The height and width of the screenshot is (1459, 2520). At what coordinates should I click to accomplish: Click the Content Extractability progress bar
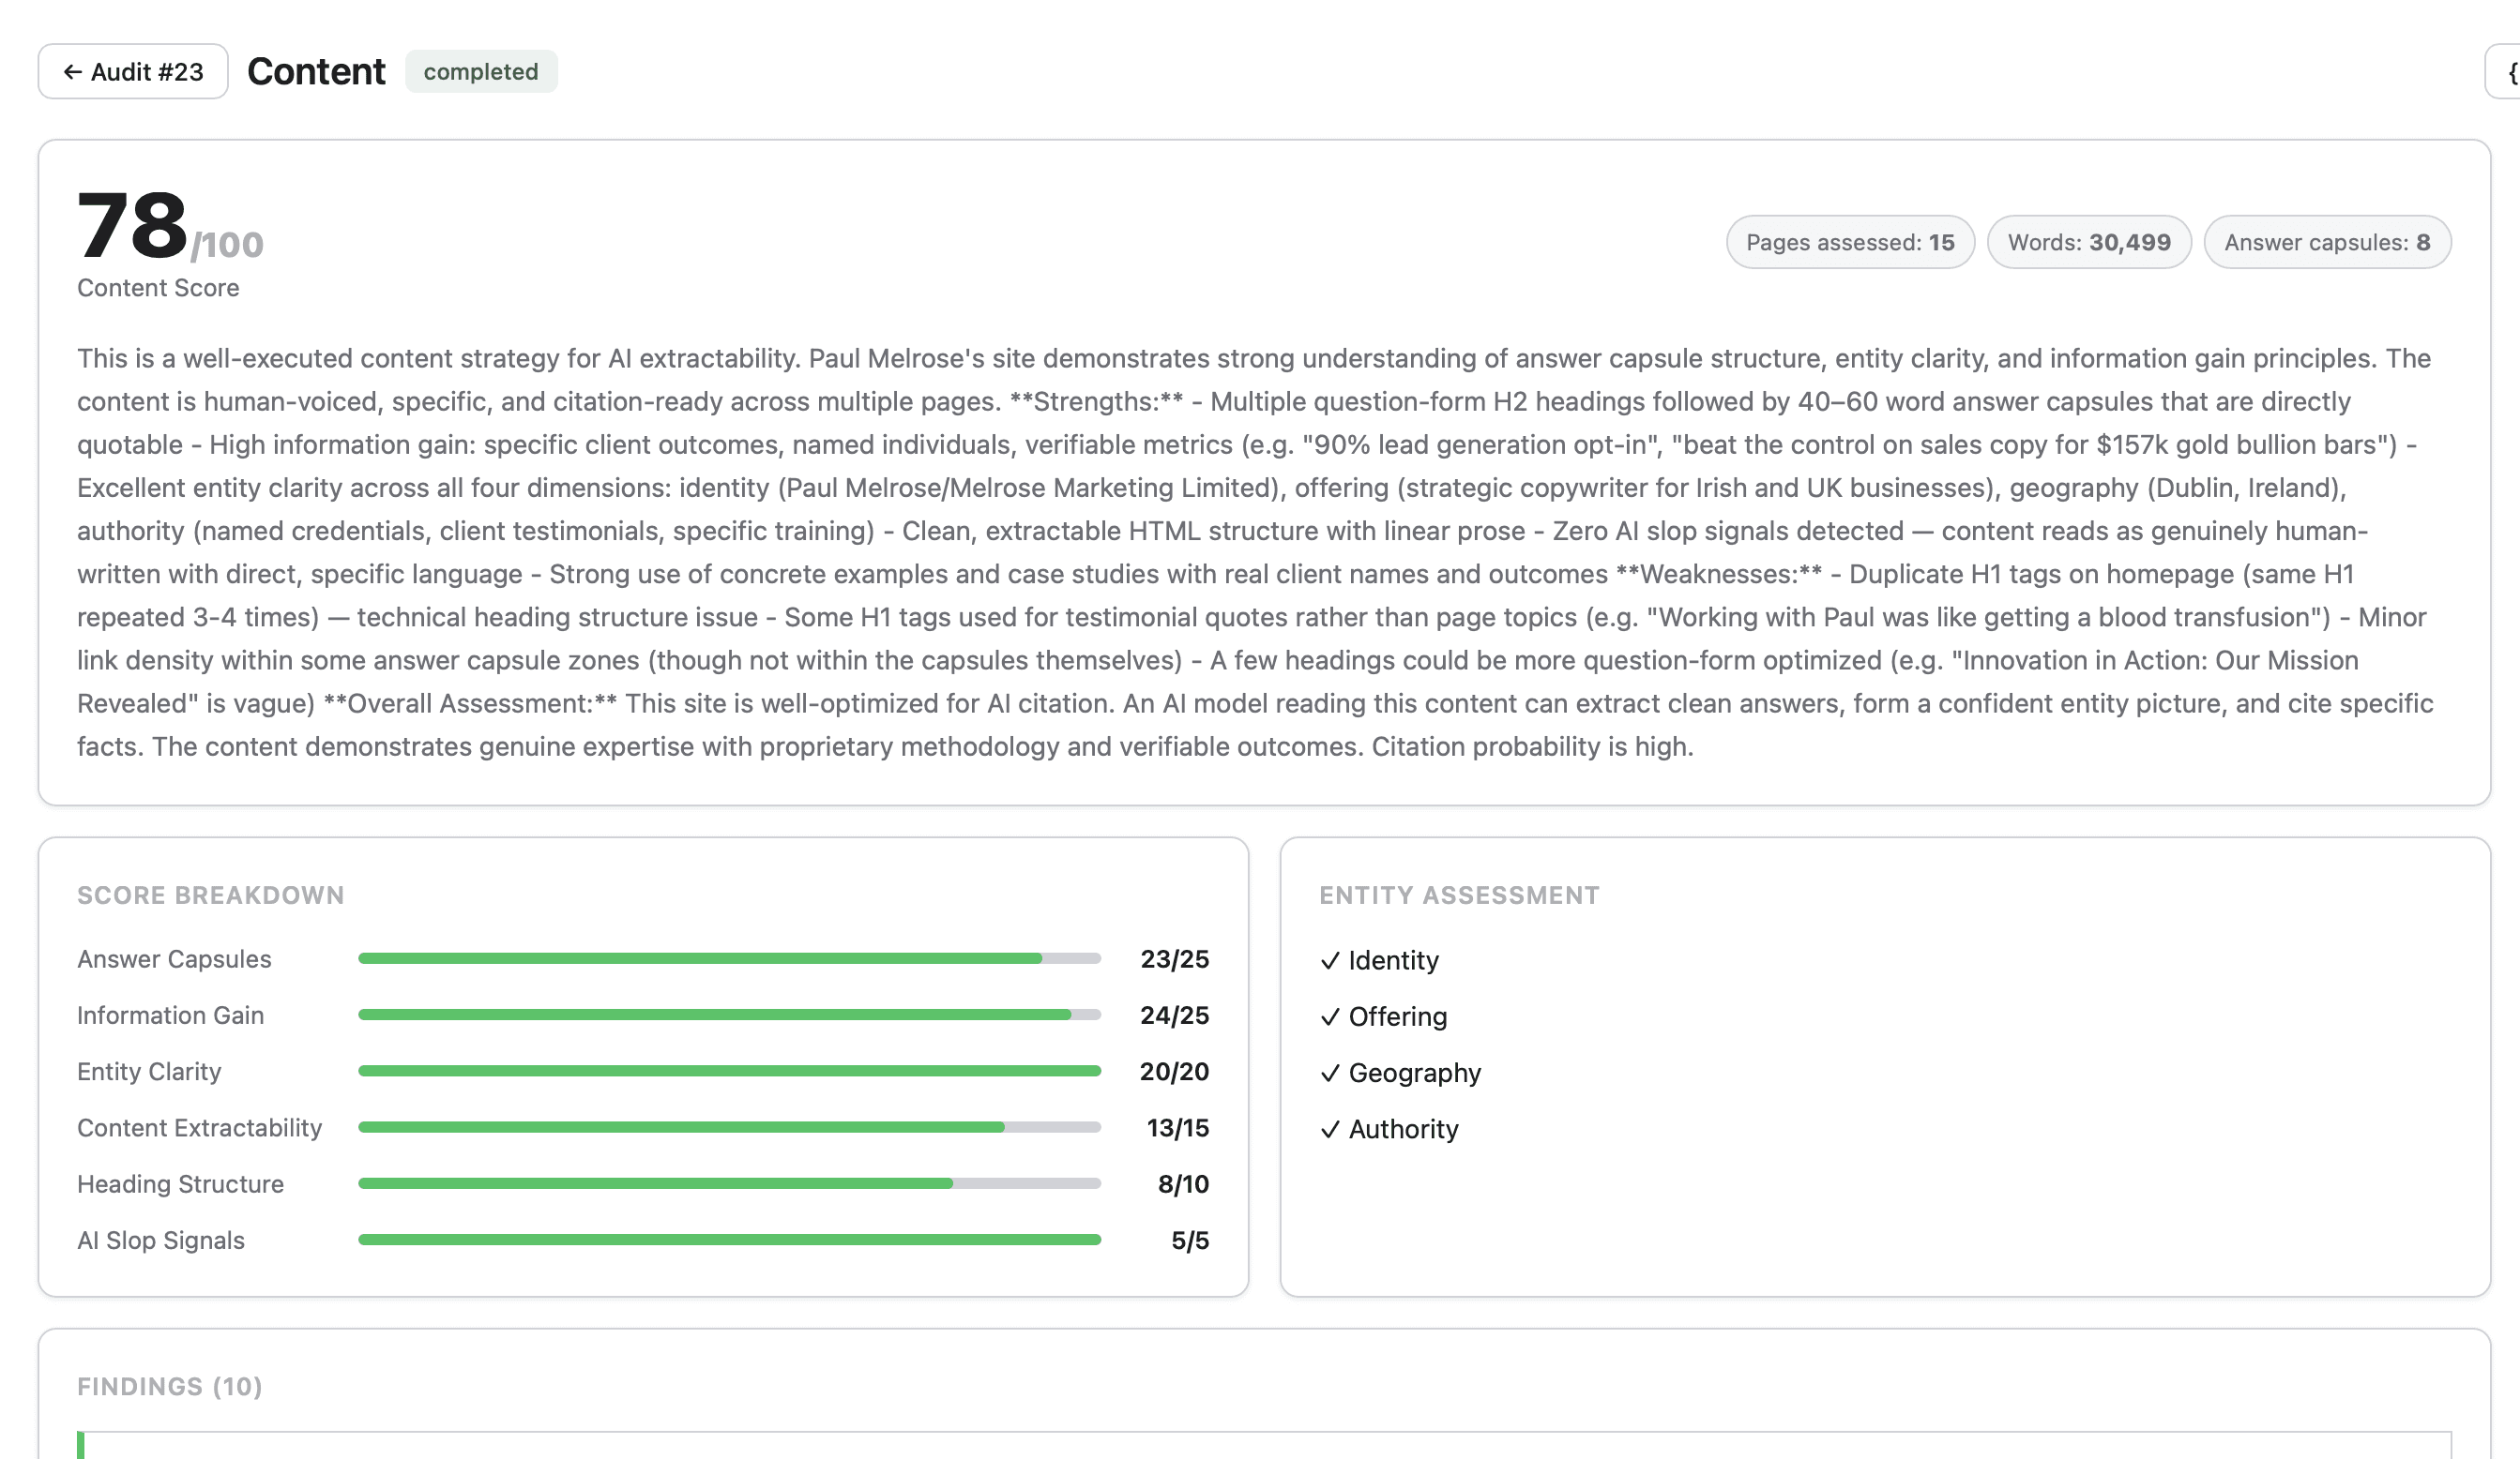tap(729, 1127)
